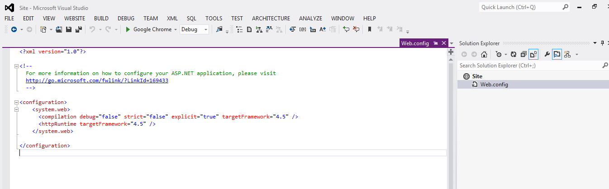
Task: Open the WEBSITE menu
Action: 75,19
